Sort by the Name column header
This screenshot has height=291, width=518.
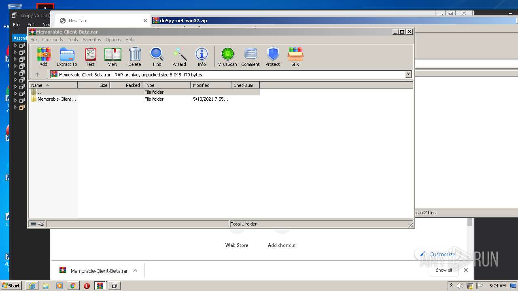pyautogui.click(x=53, y=85)
